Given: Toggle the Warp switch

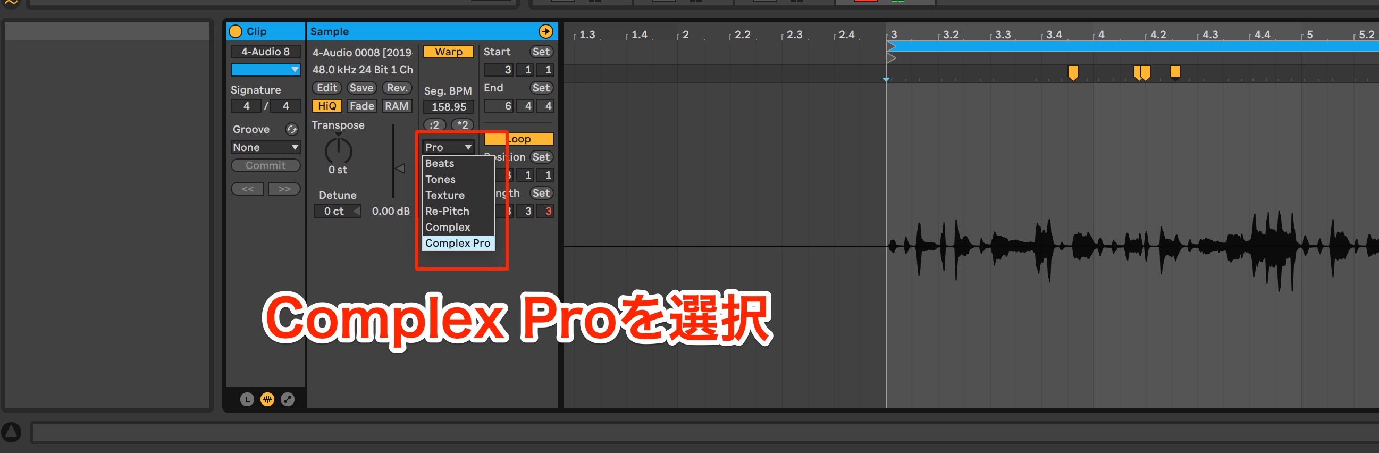Looking at the screenshot, I should tap(449, 52).
